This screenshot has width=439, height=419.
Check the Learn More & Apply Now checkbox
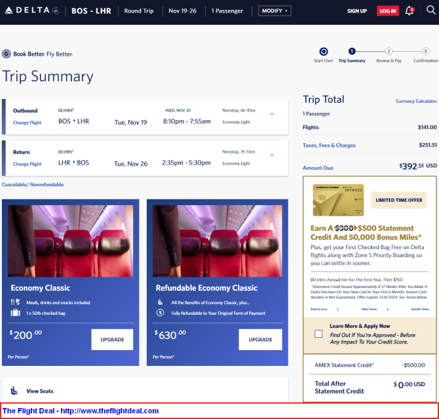tap(318, 334)
